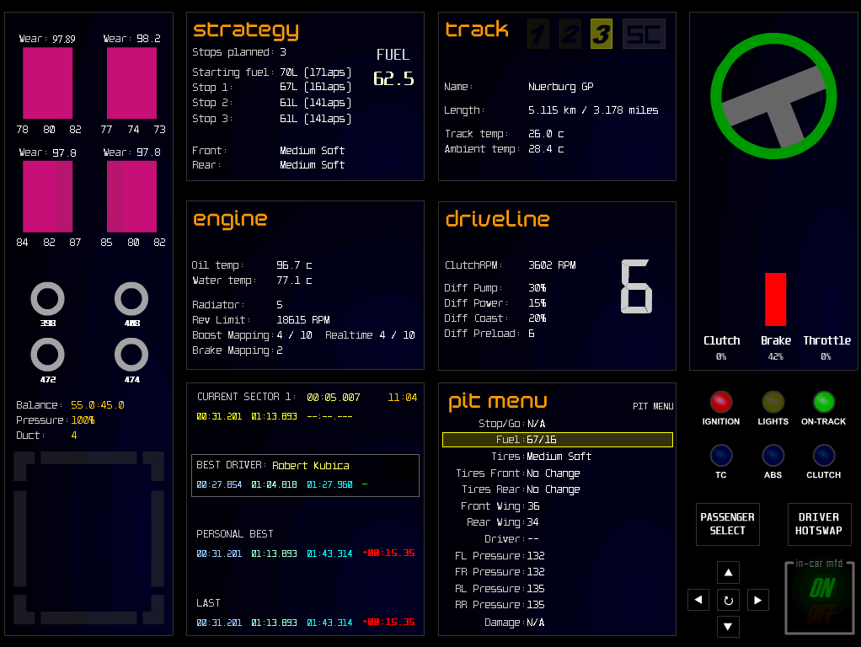Toggle the LIGHTS indicator

773,402
